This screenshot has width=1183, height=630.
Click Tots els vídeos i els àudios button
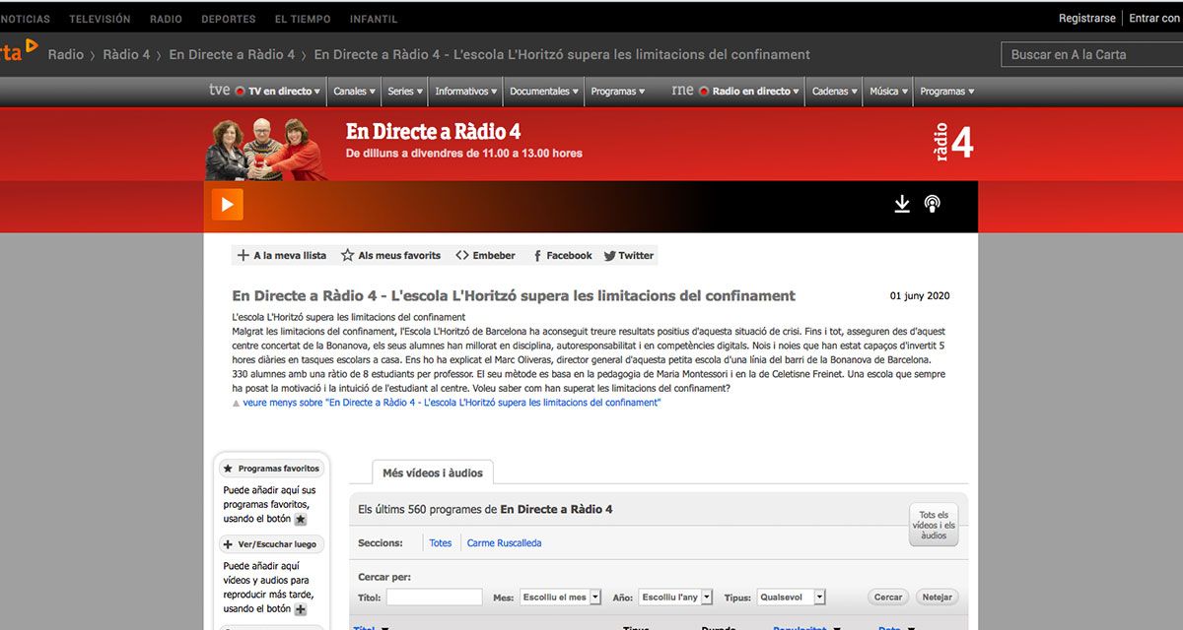(934, 526)
